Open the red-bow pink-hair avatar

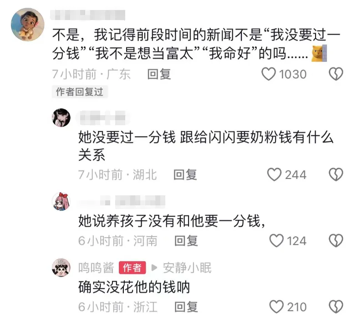tap(61, 201)
